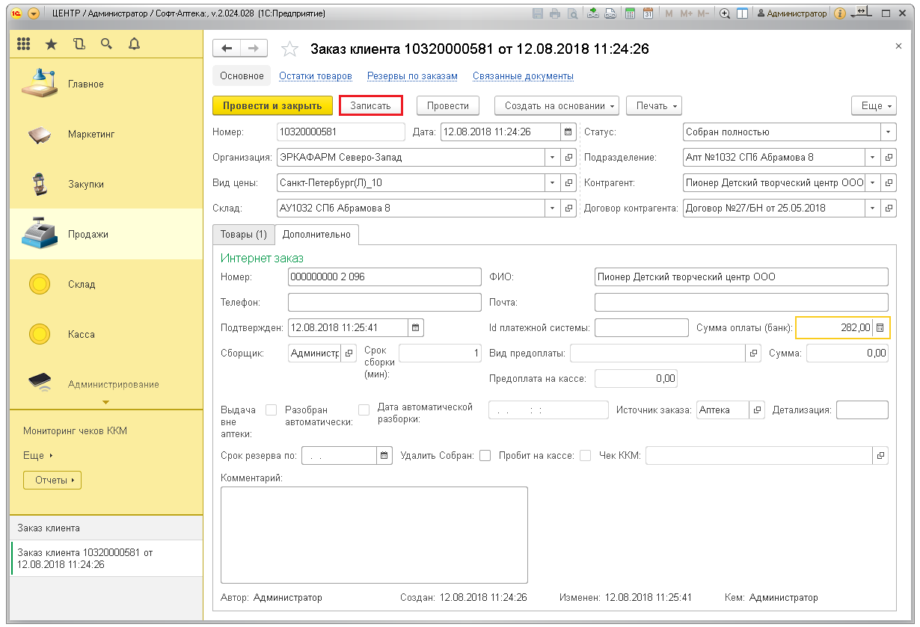
Task: Open the history icon in the left panel
Action: pos(79,44)
